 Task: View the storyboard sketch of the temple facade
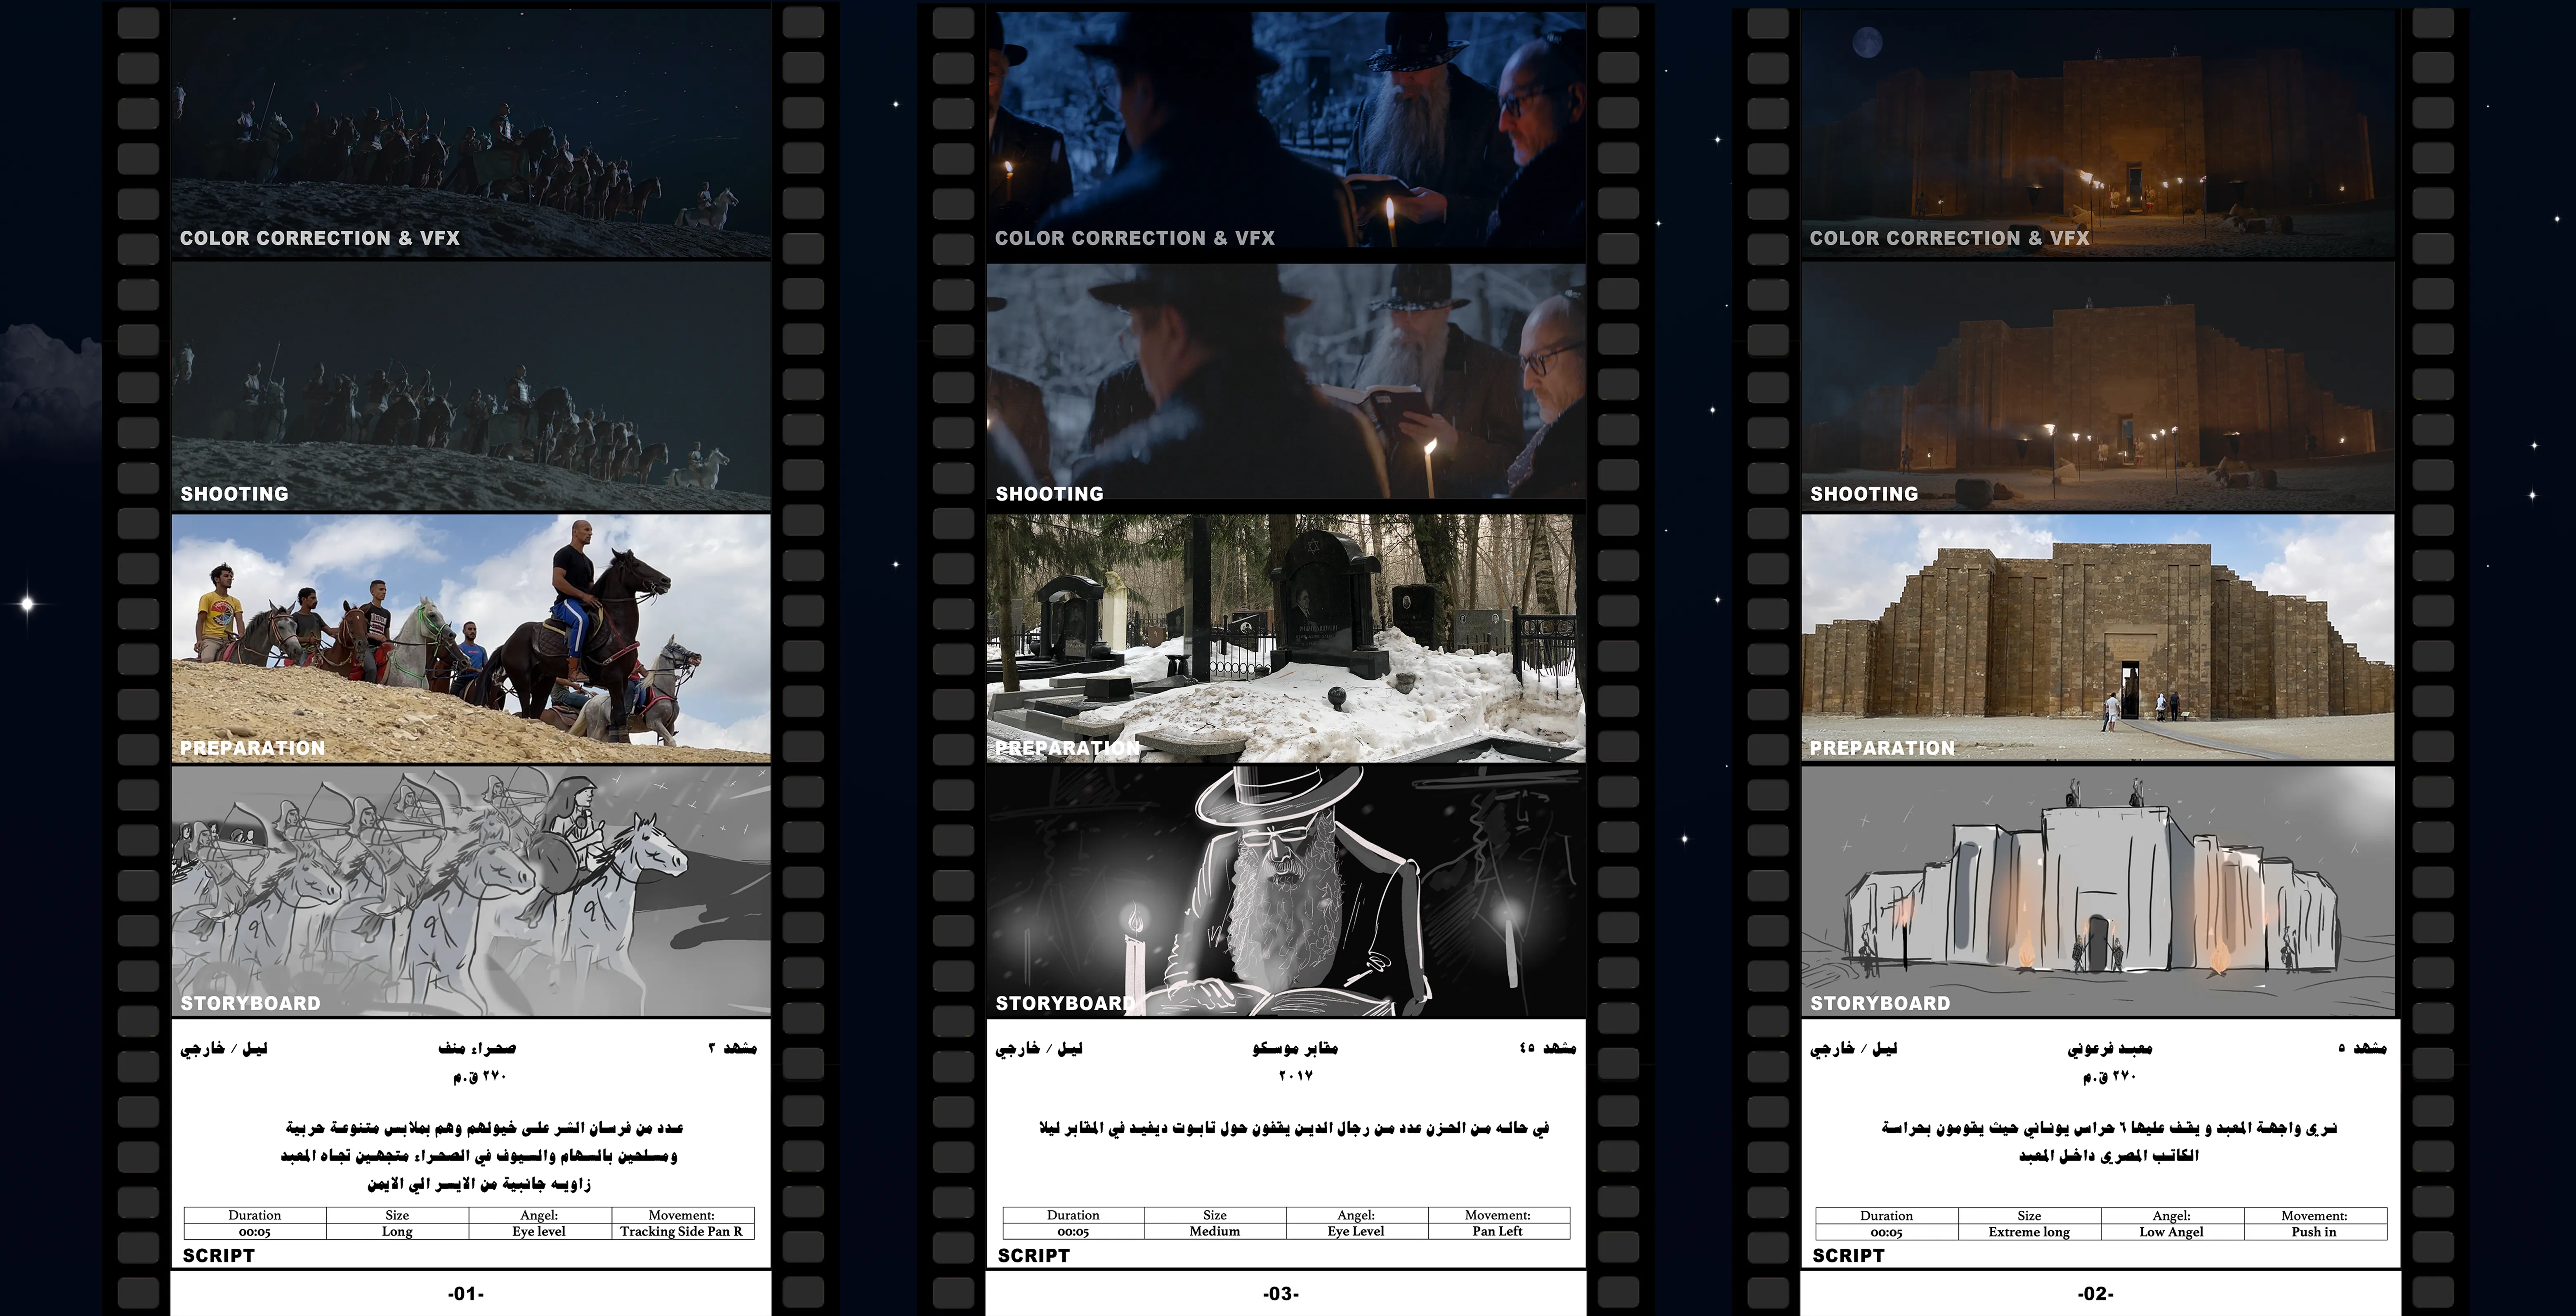[2098, 891]
